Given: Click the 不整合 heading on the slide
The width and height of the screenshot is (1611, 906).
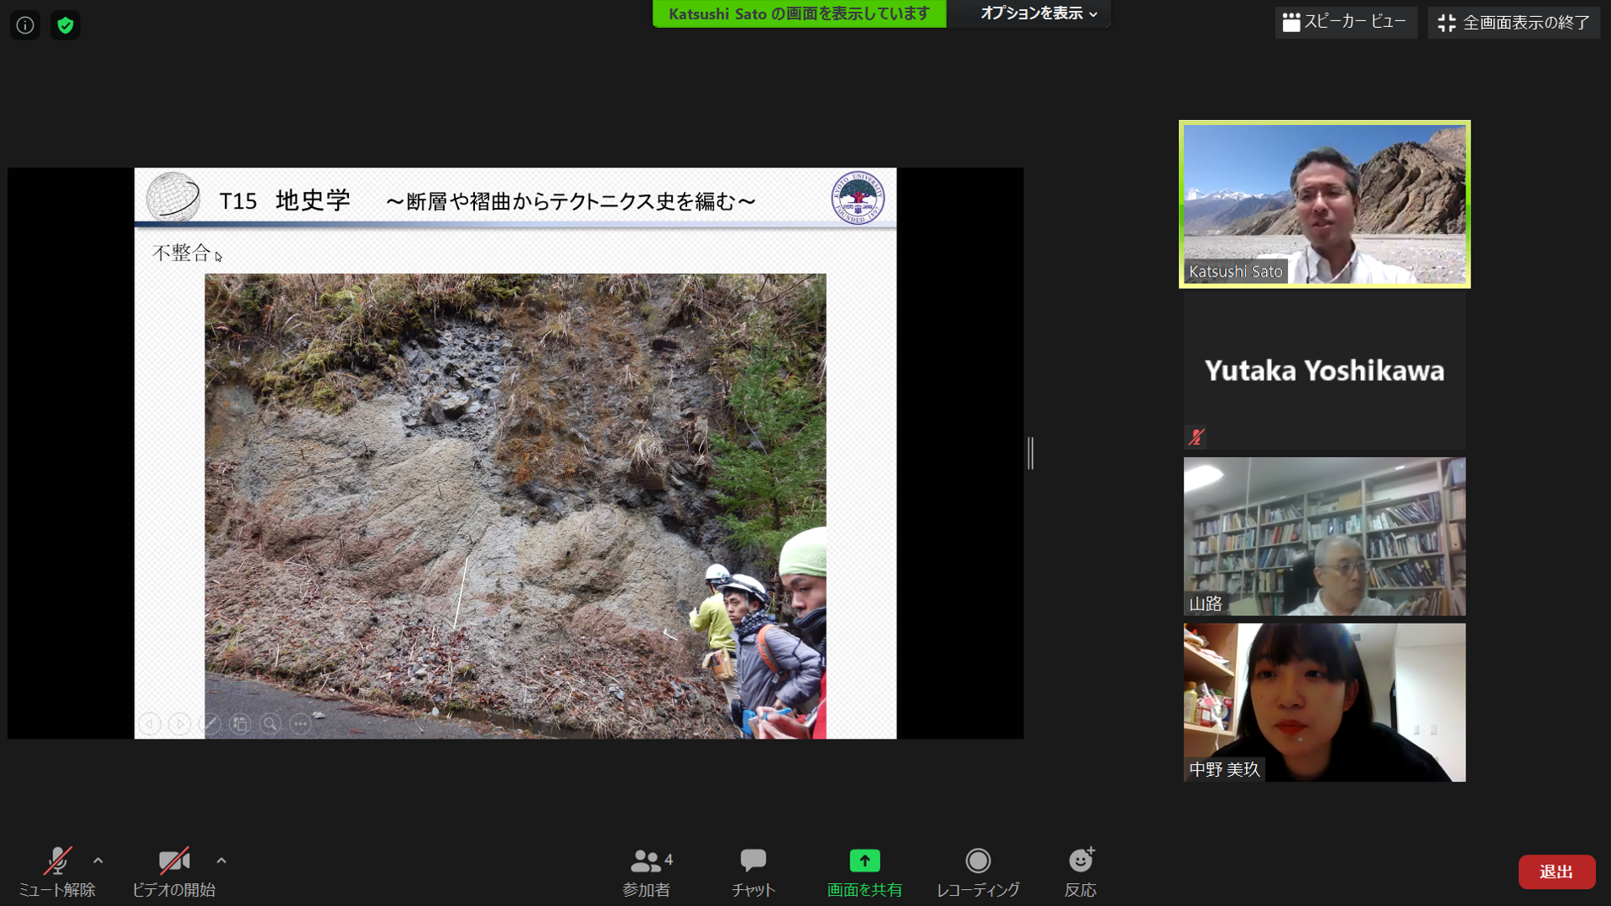Looking at the screenshot, I should click(181, 253).
